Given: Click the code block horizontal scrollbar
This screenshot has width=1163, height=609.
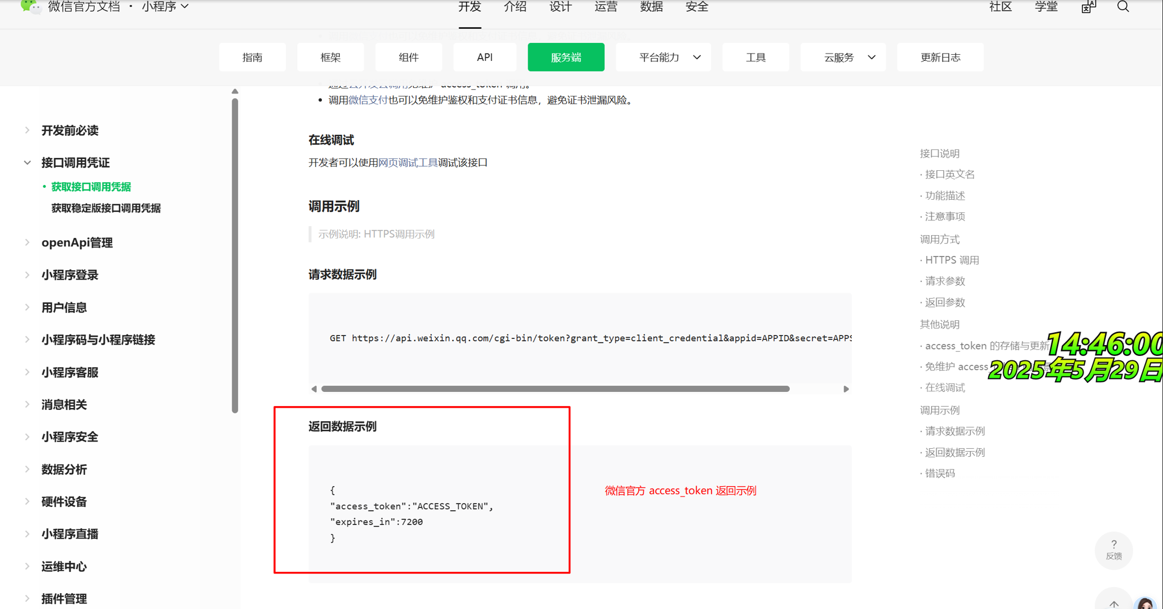Looking at the screenshot, I should click(555, 389).
